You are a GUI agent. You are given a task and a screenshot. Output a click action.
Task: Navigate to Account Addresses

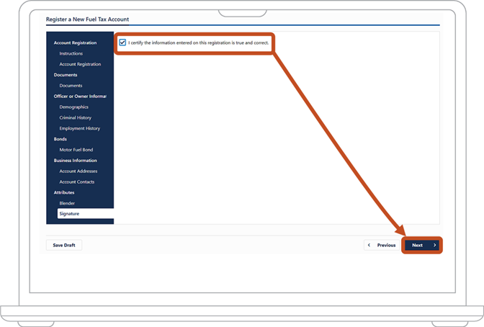(x=78, y=171)
